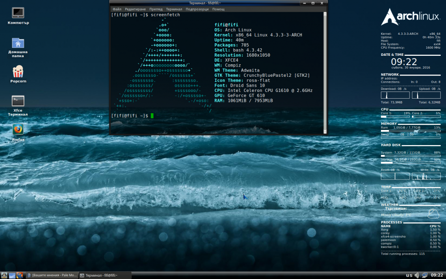This screenshot has width=446, height=279.
Task: Click the 'compiz' process row in conky
Action: point(410,243)
